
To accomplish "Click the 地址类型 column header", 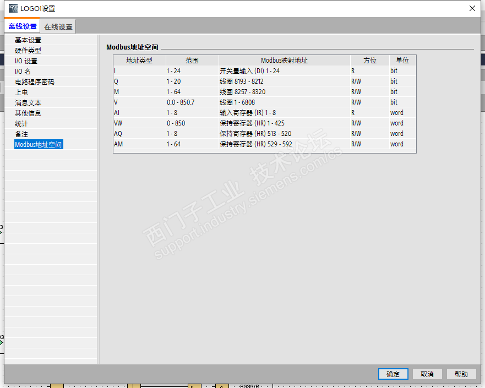I will click(139, 61).
